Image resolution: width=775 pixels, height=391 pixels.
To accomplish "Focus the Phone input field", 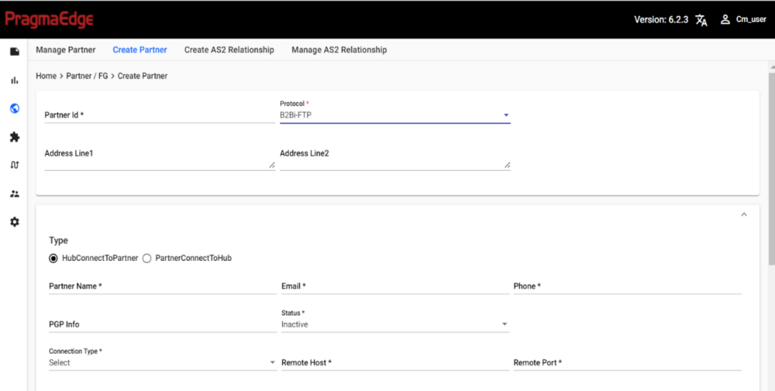I will (627, 287).
